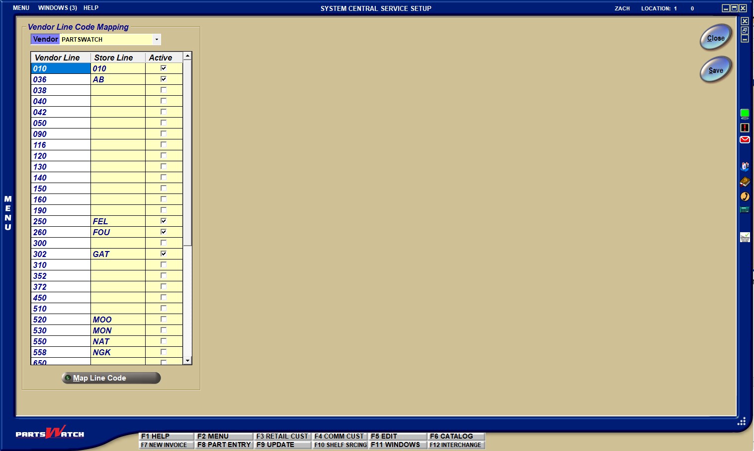Select the Store Line cell for 038
This screenshot has height=451, width=754.
click(x=118, y=90)
